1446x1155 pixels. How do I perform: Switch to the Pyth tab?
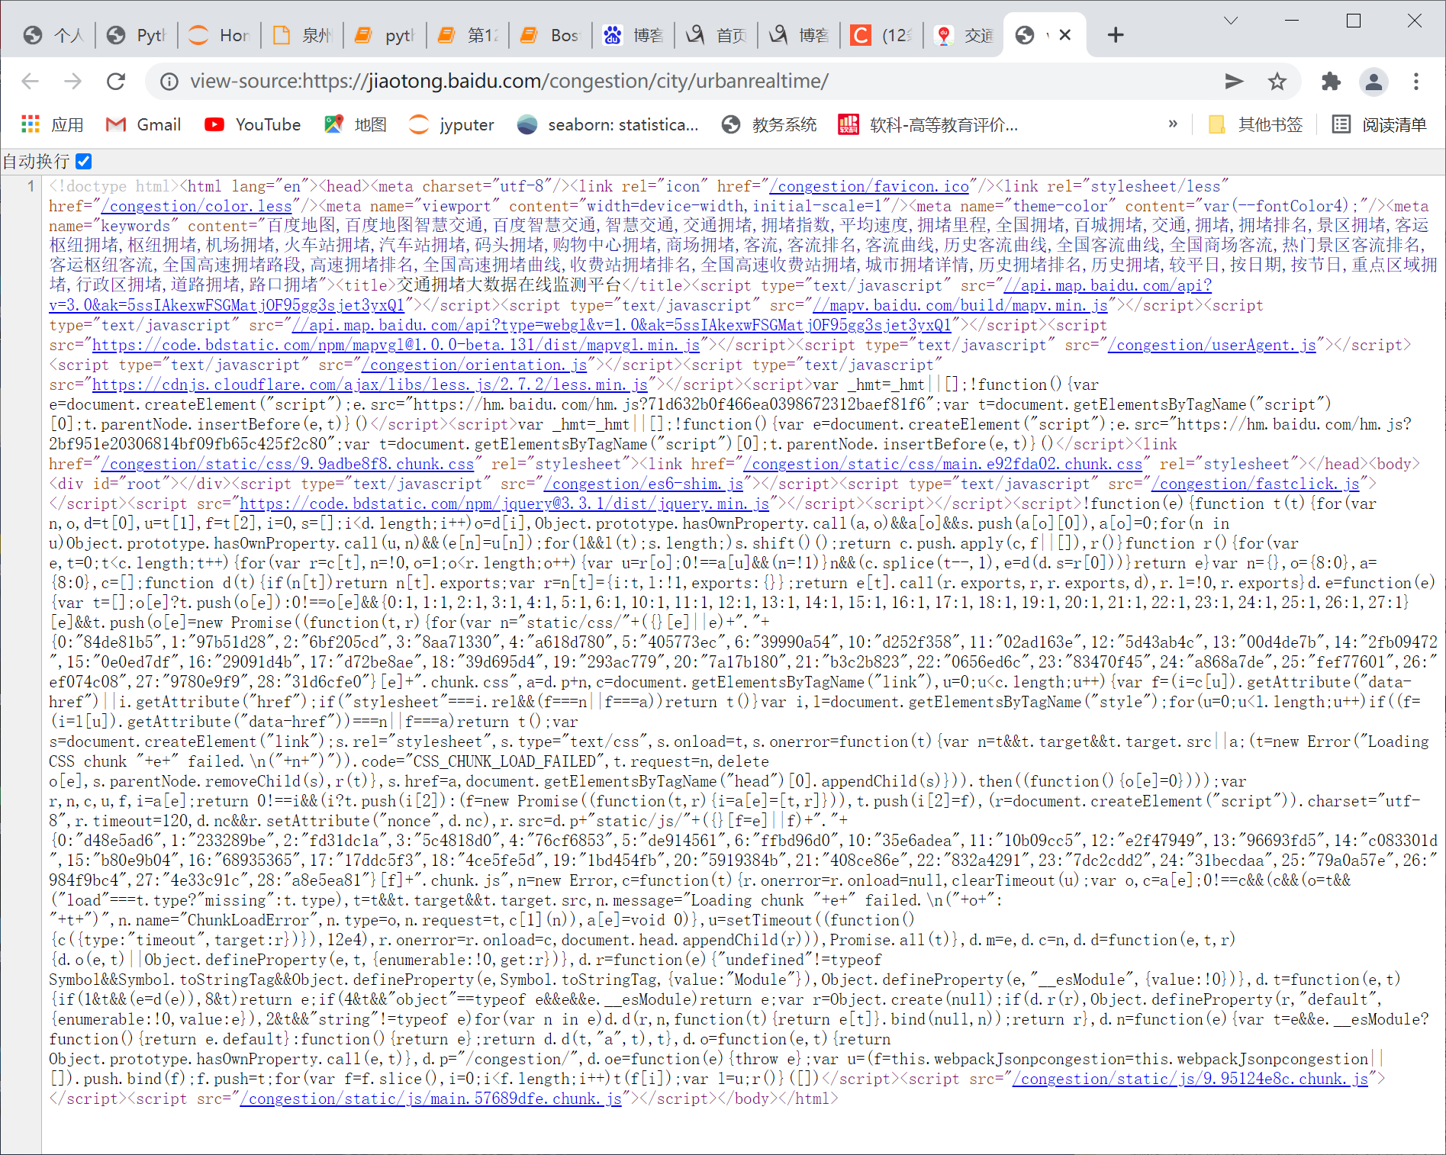pos(136,35)
